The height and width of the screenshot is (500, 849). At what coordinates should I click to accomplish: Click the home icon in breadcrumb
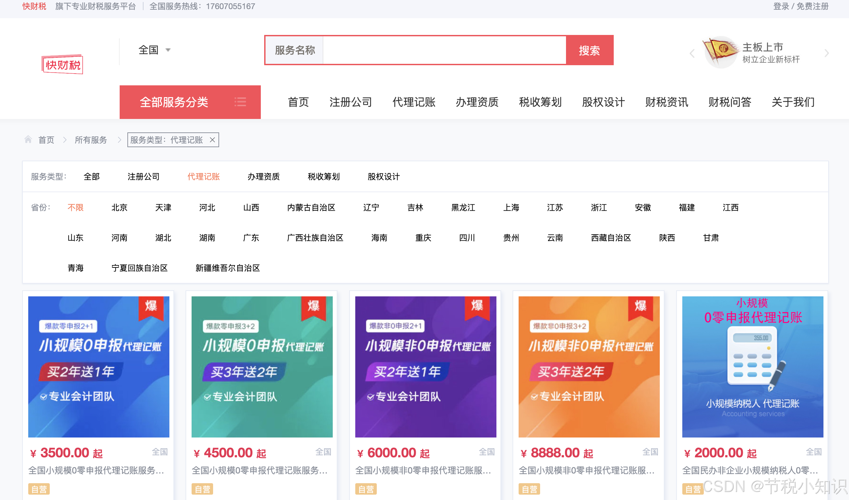pos(28,139)
